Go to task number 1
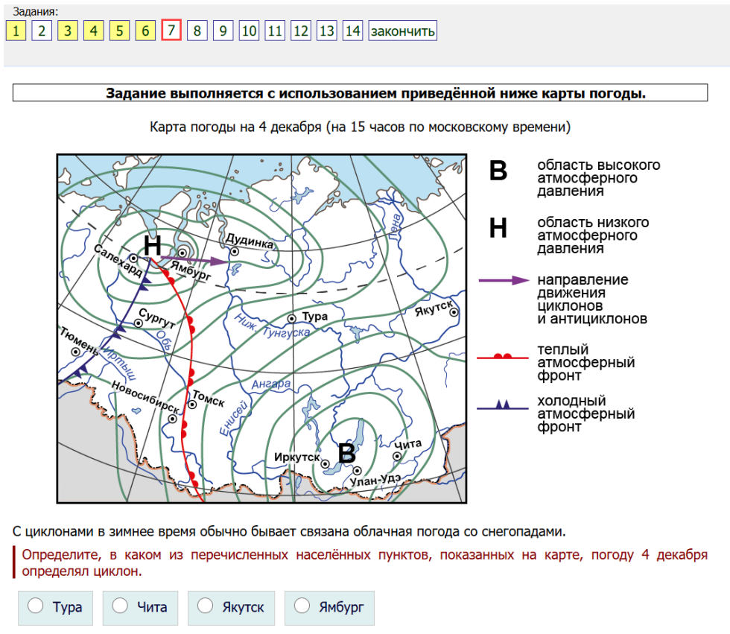 [16, 31]
